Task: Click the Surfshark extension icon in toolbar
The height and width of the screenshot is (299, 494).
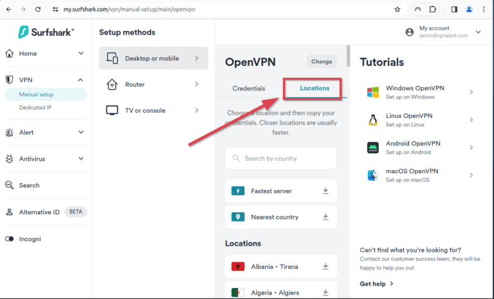Action: point(417,10)
